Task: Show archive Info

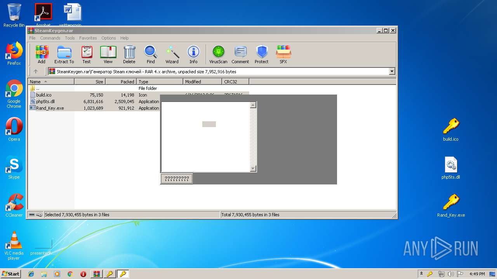Action: pyautogui.click(x=193, y=55)
